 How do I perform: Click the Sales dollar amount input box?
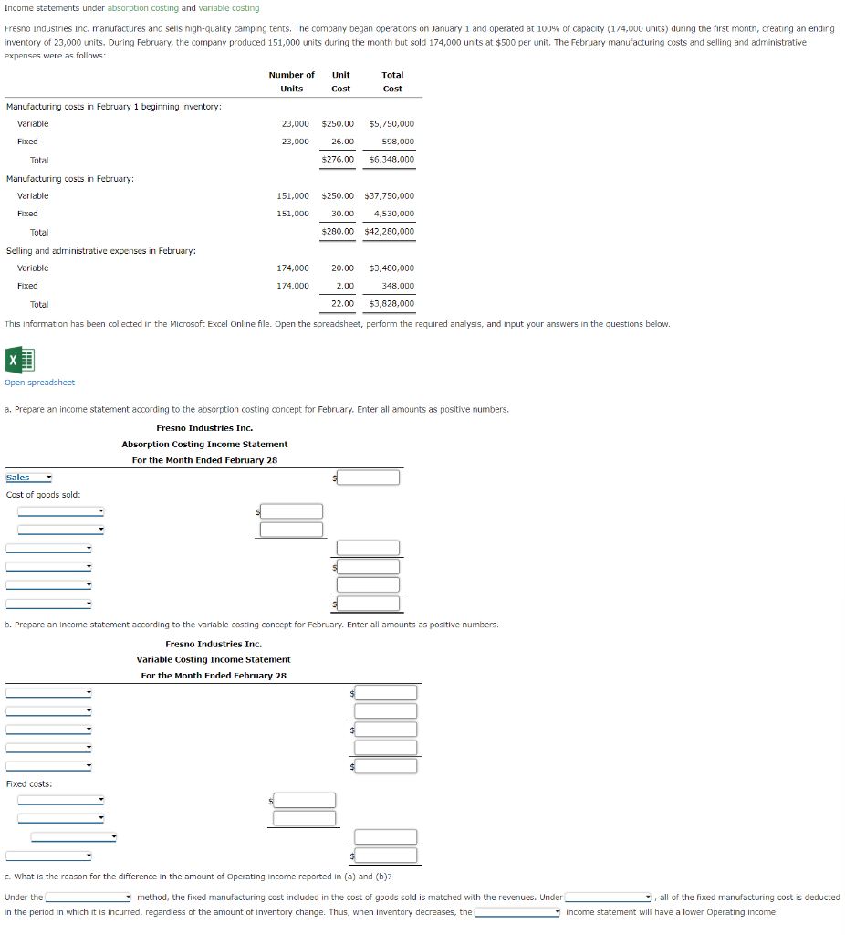(366, 476)
